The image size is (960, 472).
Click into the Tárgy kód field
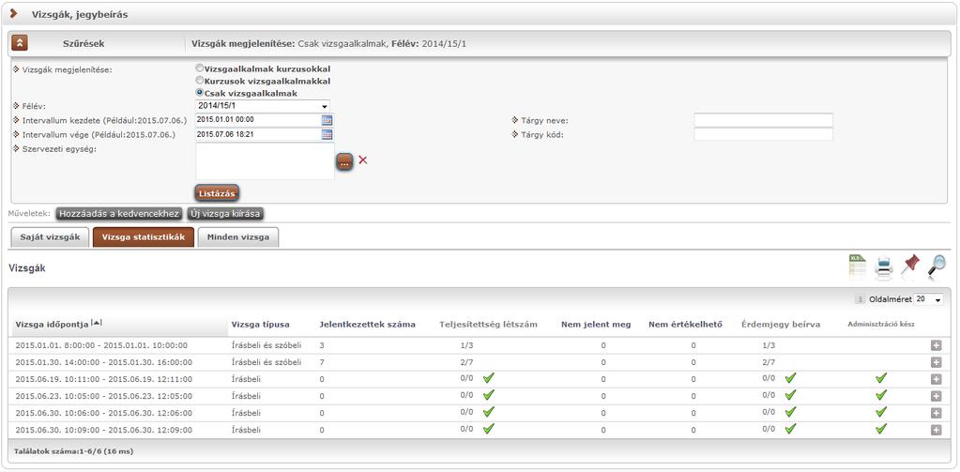pyautogui.click(x=764, y=135)
